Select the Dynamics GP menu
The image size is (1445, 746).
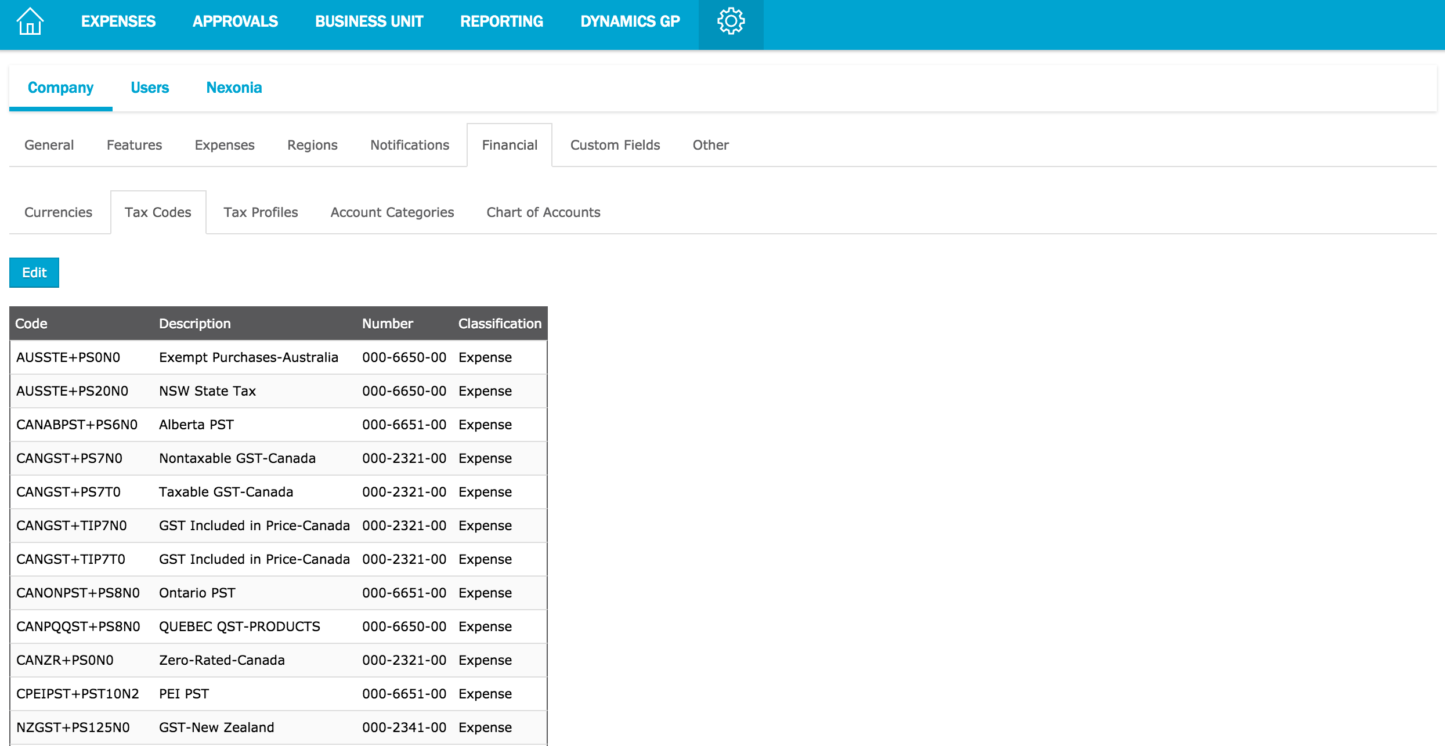[x=630, y=22]
